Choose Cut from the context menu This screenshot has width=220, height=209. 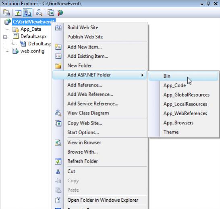coord(71,171)
